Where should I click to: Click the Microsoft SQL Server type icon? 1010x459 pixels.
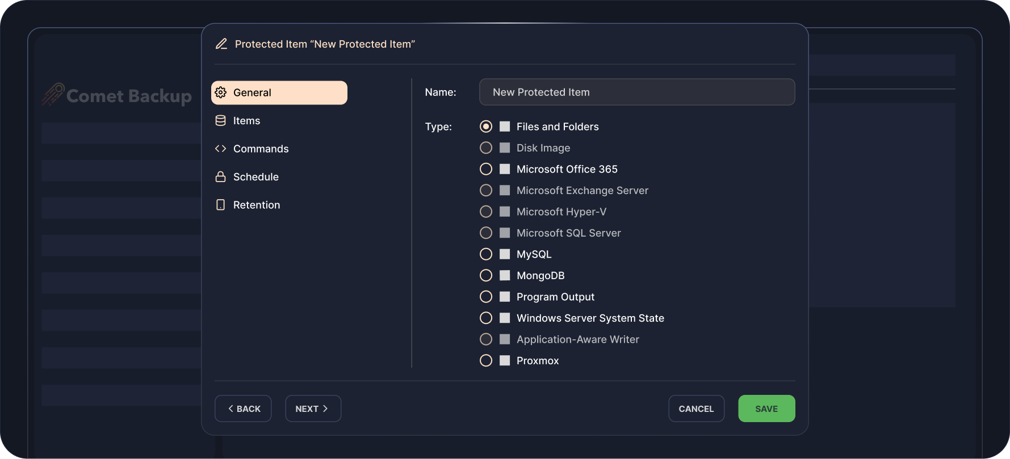point(505,233)
